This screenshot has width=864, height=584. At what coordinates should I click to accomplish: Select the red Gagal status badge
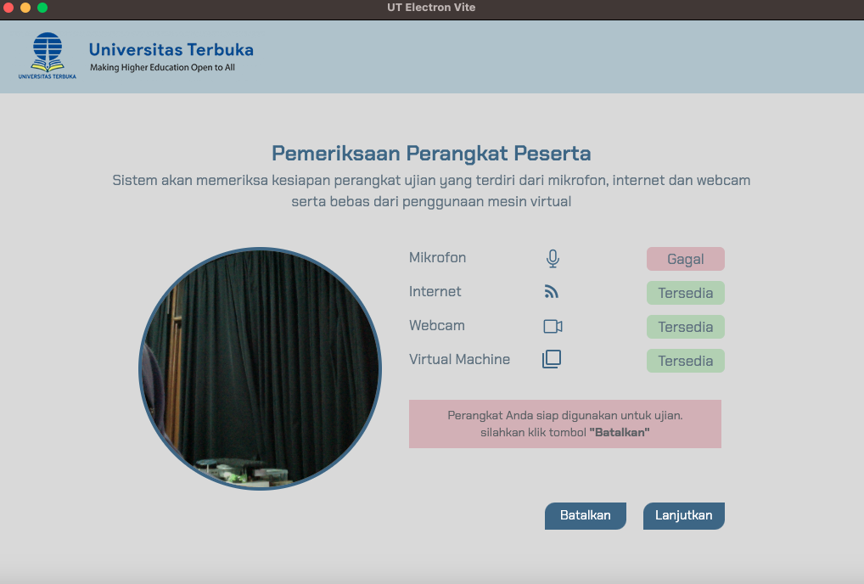pyautogui.click(x=685, y=259)
